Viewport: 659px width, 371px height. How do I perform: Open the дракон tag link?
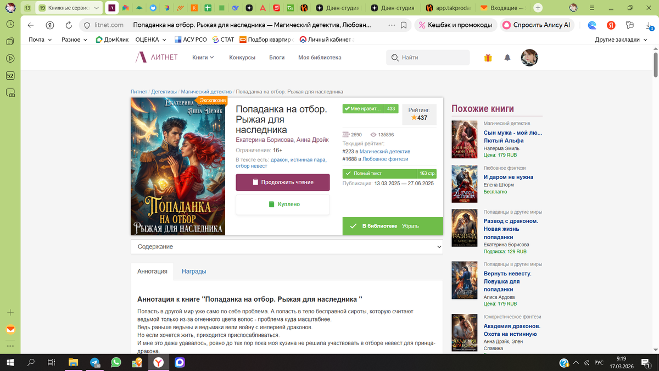[279, 159]
